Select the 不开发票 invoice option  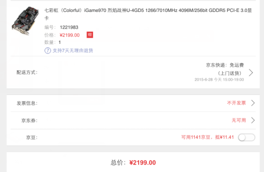236,103
